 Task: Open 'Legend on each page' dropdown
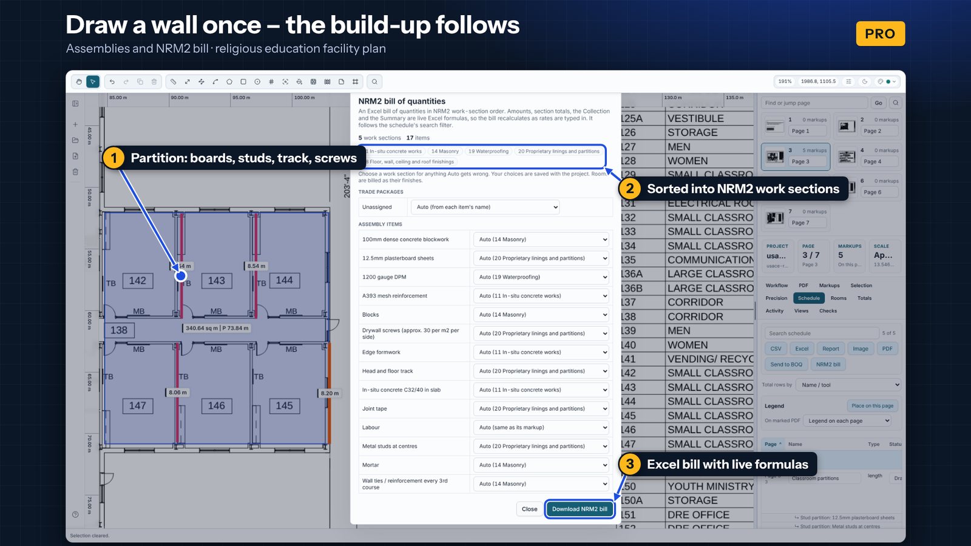click(x=847, y=420)
